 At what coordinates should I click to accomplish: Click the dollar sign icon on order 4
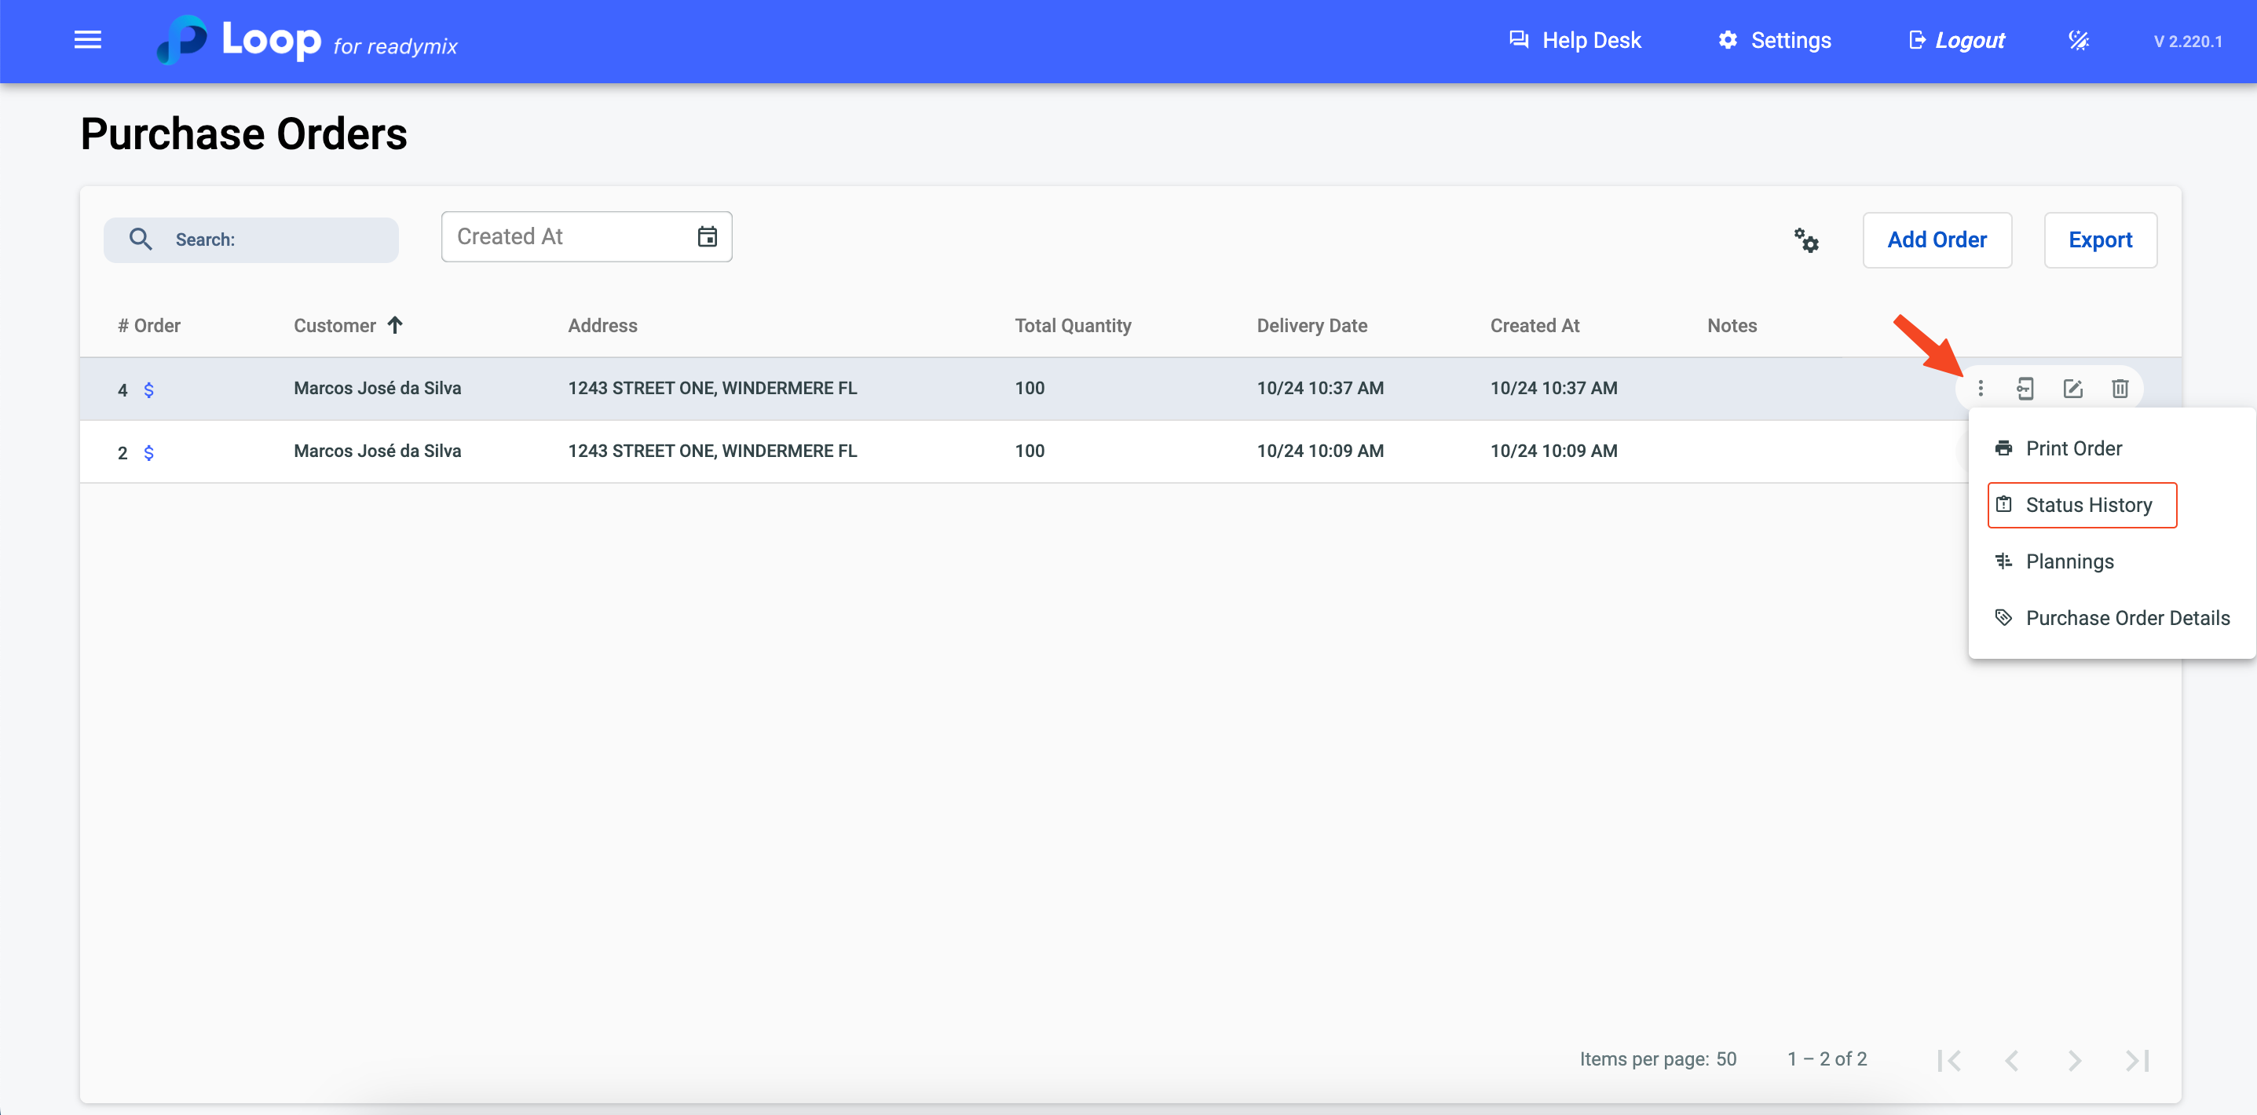[x=149, y=389]
